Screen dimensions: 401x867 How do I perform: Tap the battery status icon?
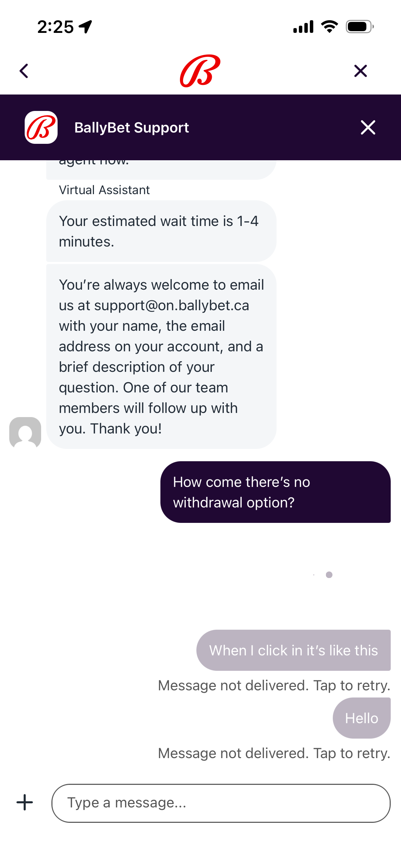point(359,27)
